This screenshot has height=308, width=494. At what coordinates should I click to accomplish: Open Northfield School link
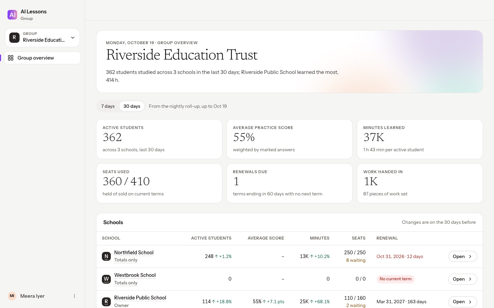(x=134, y=253)
